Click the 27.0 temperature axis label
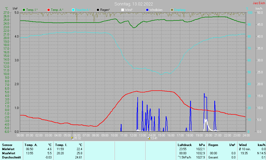This screenshot has height=160, width=266. pos(6,12)
